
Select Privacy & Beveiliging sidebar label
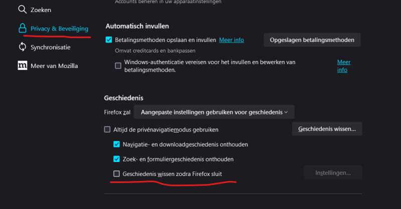click(59, 28)
